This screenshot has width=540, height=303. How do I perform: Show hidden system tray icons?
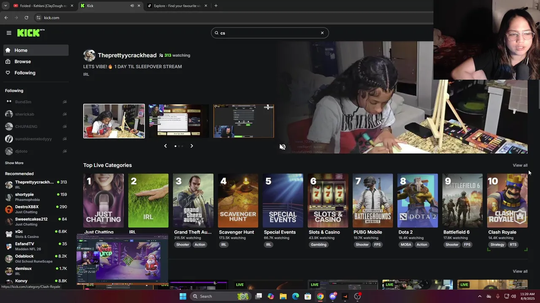click(480, 296)
